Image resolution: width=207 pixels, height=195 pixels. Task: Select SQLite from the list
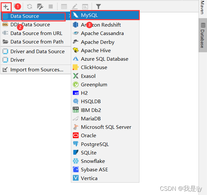(x=105, y=153)
